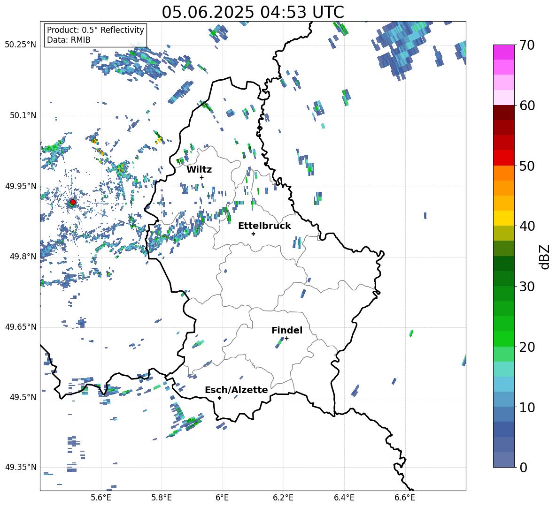Click the 70 dBZ colorbar label
The image size is (556, 507).
pyautogui.click(x=526, y=45)
